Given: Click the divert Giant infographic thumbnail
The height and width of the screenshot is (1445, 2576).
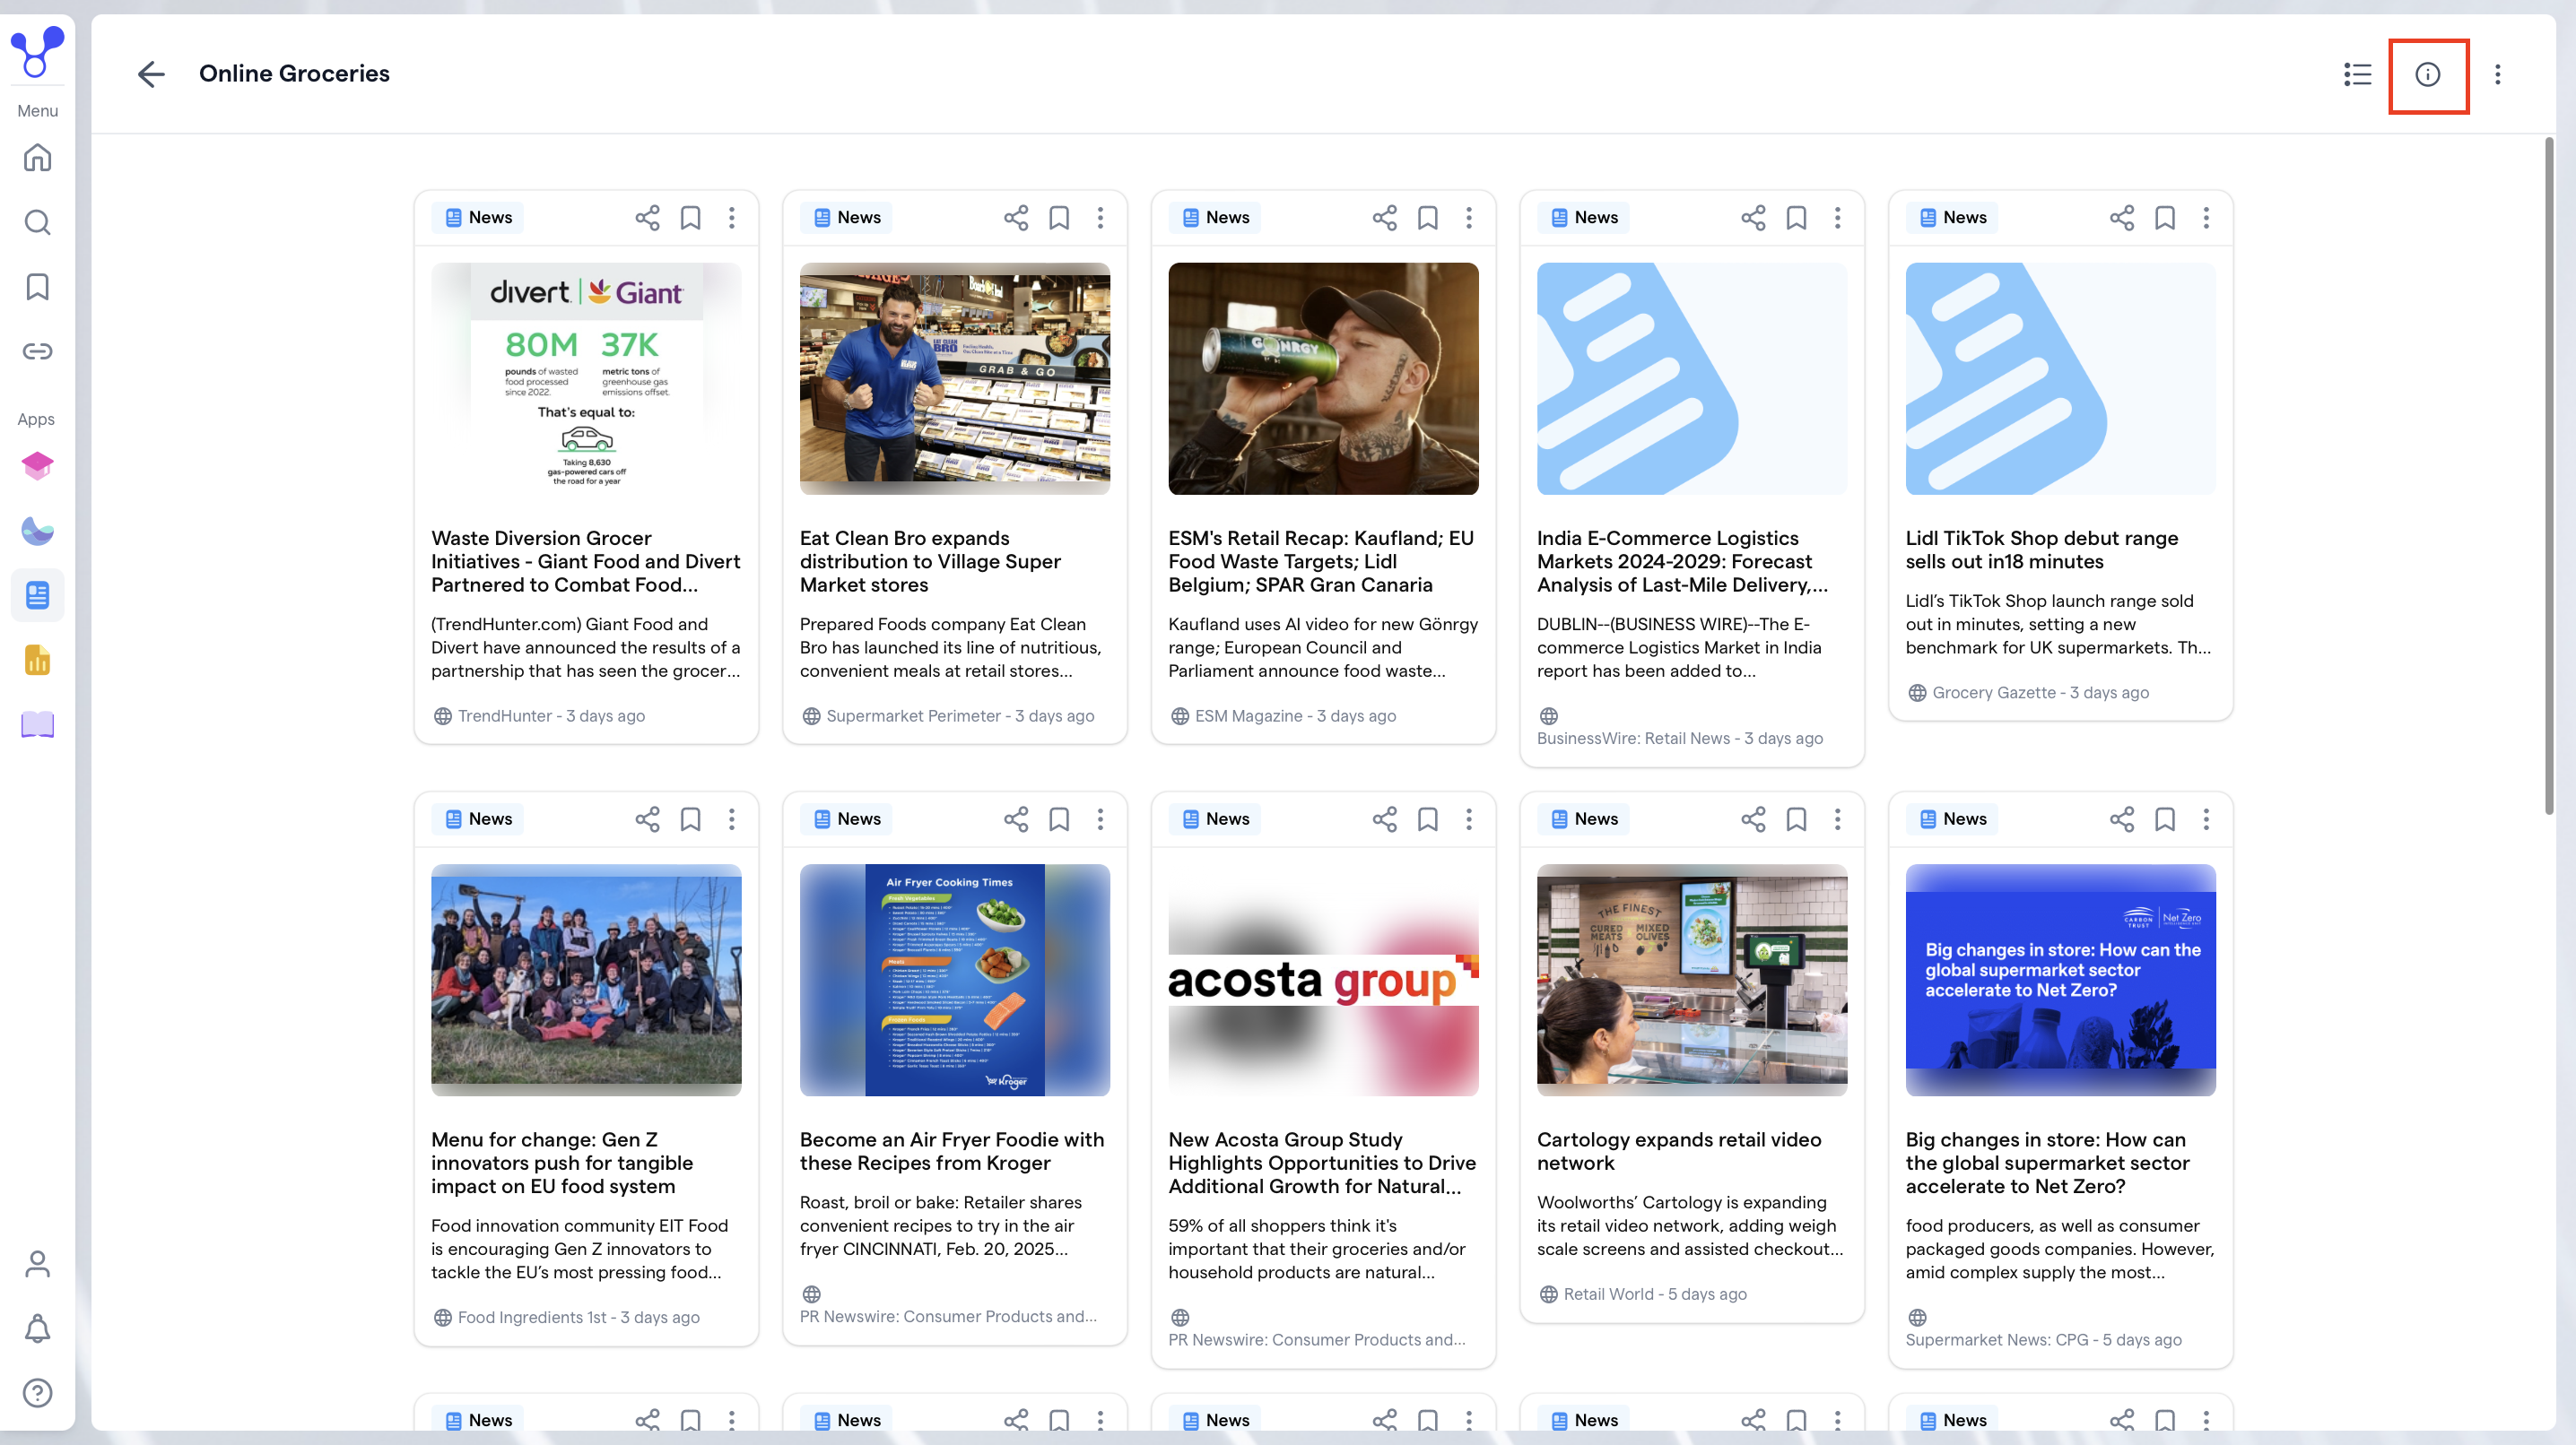Looking at the screenshot, I should pos(586,379).
